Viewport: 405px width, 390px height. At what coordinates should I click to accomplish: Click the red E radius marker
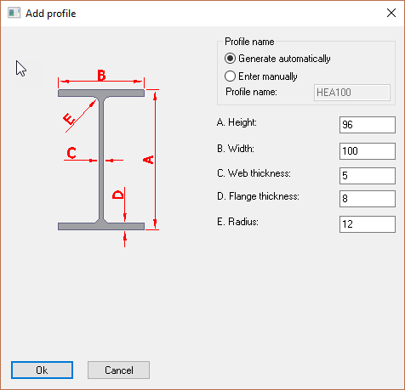(69, 119)
